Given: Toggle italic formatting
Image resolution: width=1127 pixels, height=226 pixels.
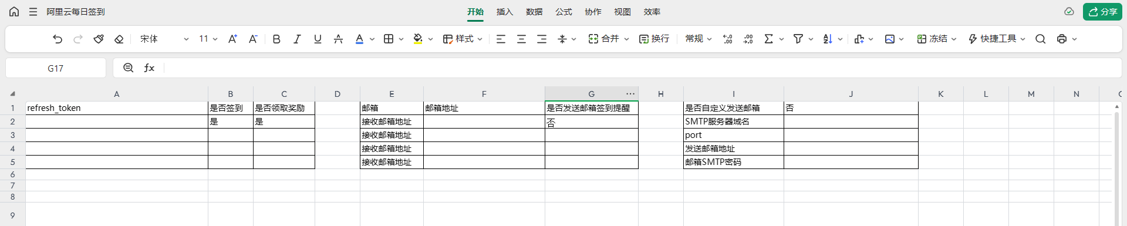Looking at the screenshot, I should (297, 39).
